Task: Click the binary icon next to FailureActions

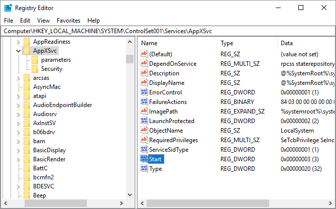Action: point(144,102)
